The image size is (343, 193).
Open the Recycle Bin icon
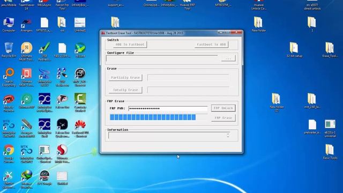click(x=9, y=48)
